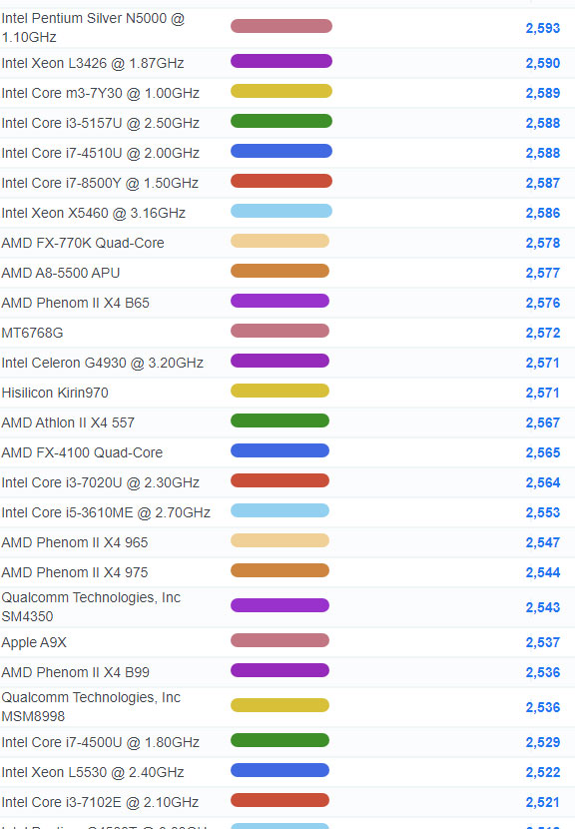This screenshot has width=575, height=829.
Task: Open AMD Phenom II X4 B99
Action: (x=76, y=672)
